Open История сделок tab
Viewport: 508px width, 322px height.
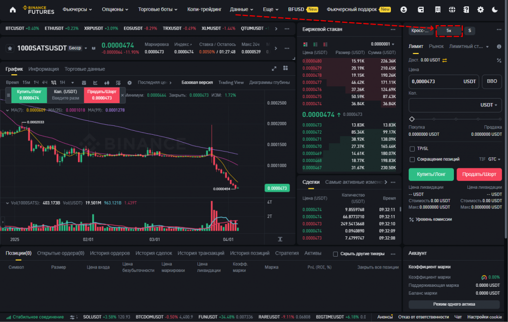tap(154, 254)
